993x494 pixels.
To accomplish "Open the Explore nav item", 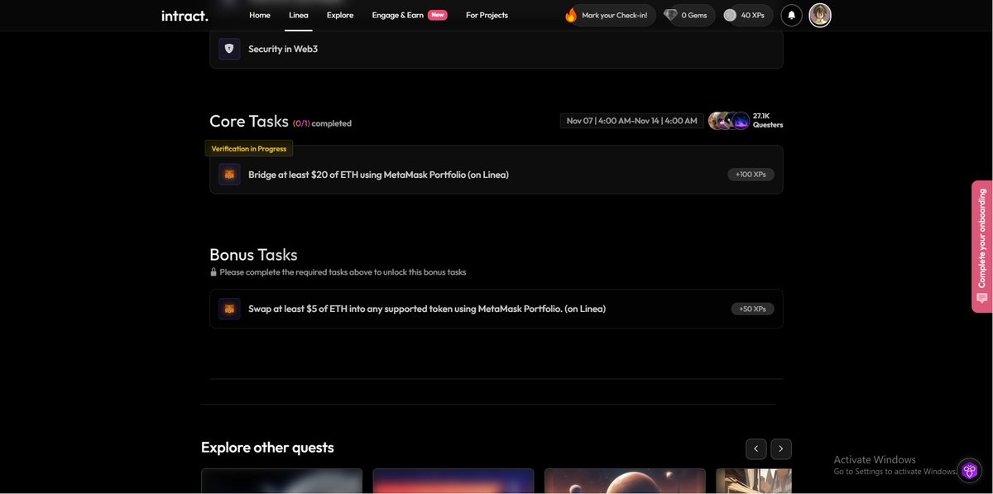I will 340,15.
